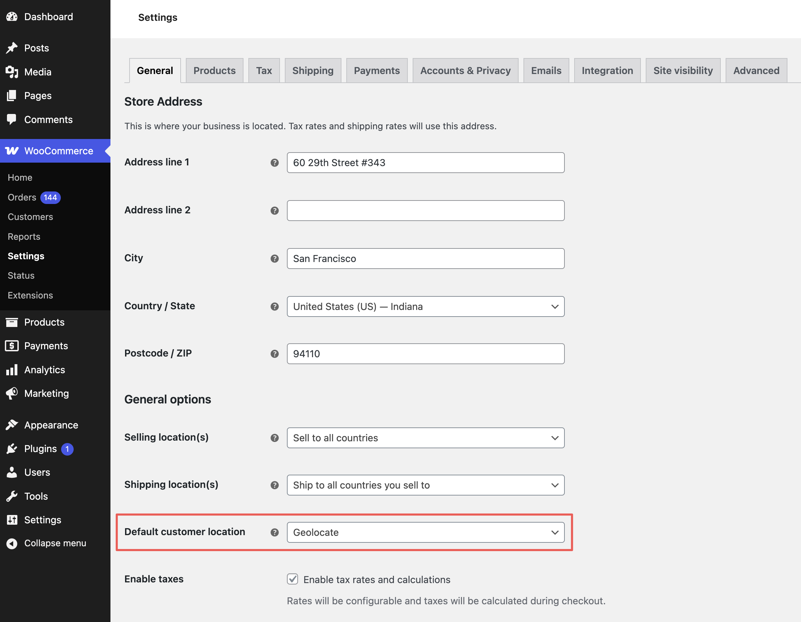Open the Selling location(s) dropdown
The width and height of the screenshot is (801, 622).
click(425, 437)
